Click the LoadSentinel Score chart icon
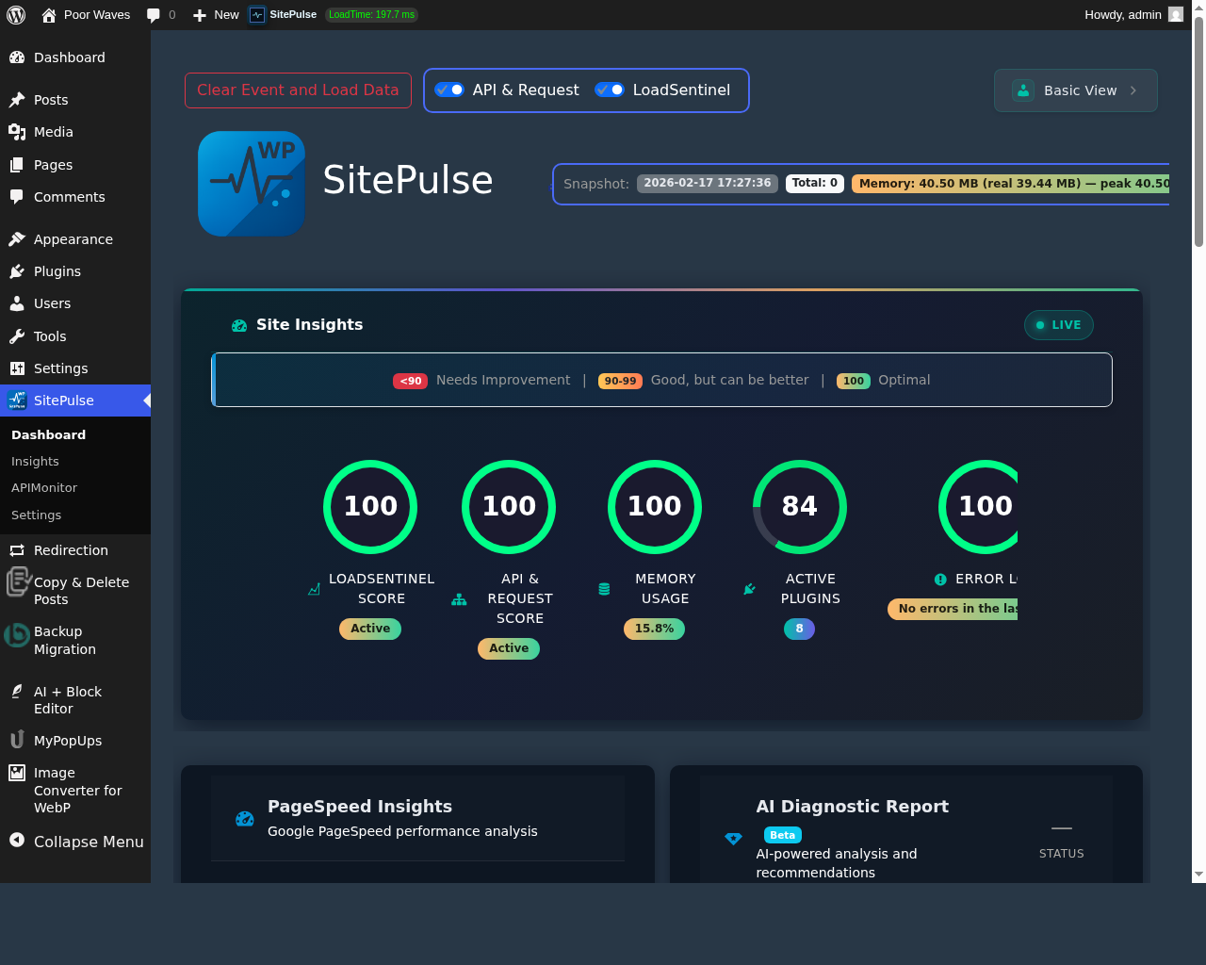 (314, 588)
